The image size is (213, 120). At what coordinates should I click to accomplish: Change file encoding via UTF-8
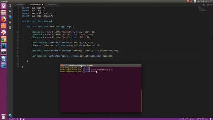199,119
